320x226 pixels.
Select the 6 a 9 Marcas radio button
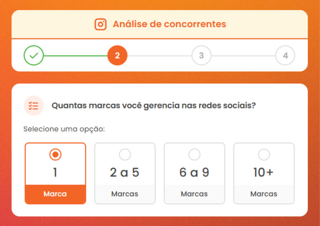coord(194,154)
